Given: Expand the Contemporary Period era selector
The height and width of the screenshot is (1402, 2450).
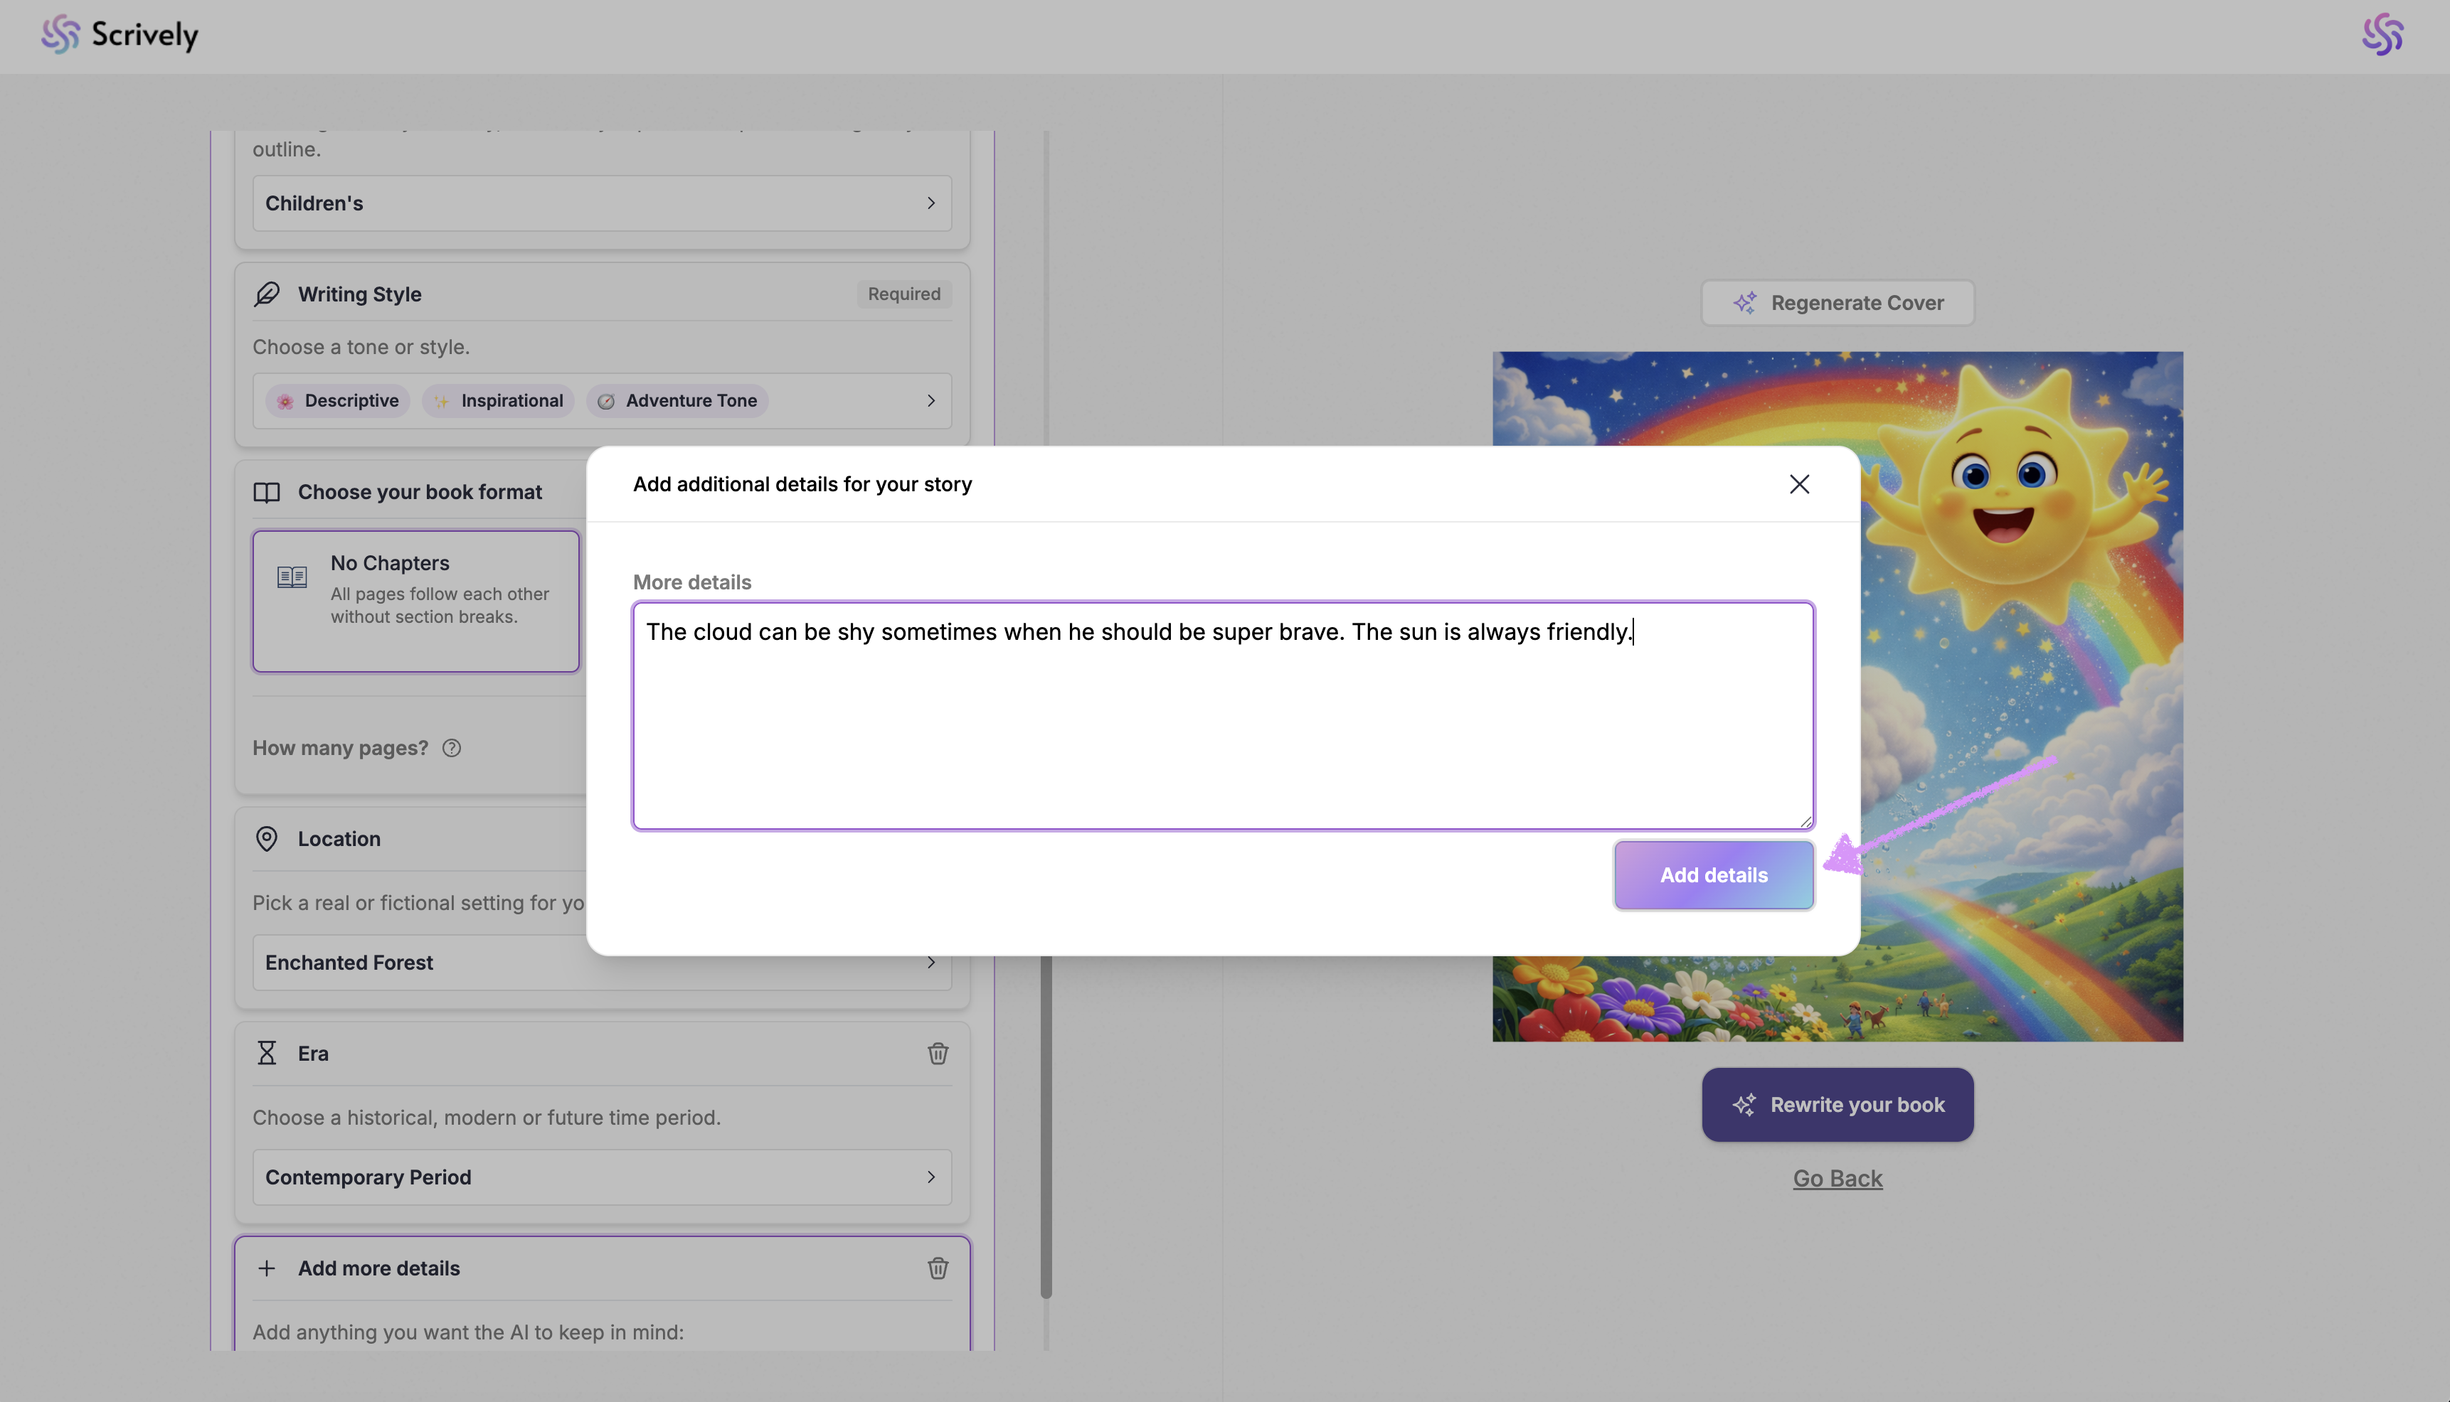Looking at the screenshot, I should click(601, 1177).
